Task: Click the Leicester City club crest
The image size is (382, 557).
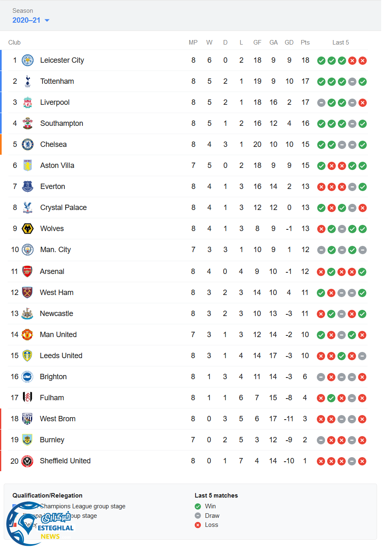Action: click(28, 60)
